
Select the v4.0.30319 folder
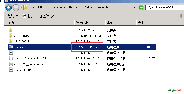[x=22, y=41]
